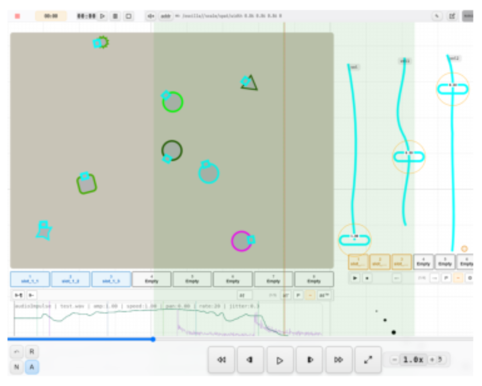The image size is (482, 386).
Task: Click record dot icon under right slot row
Action: 367,278
